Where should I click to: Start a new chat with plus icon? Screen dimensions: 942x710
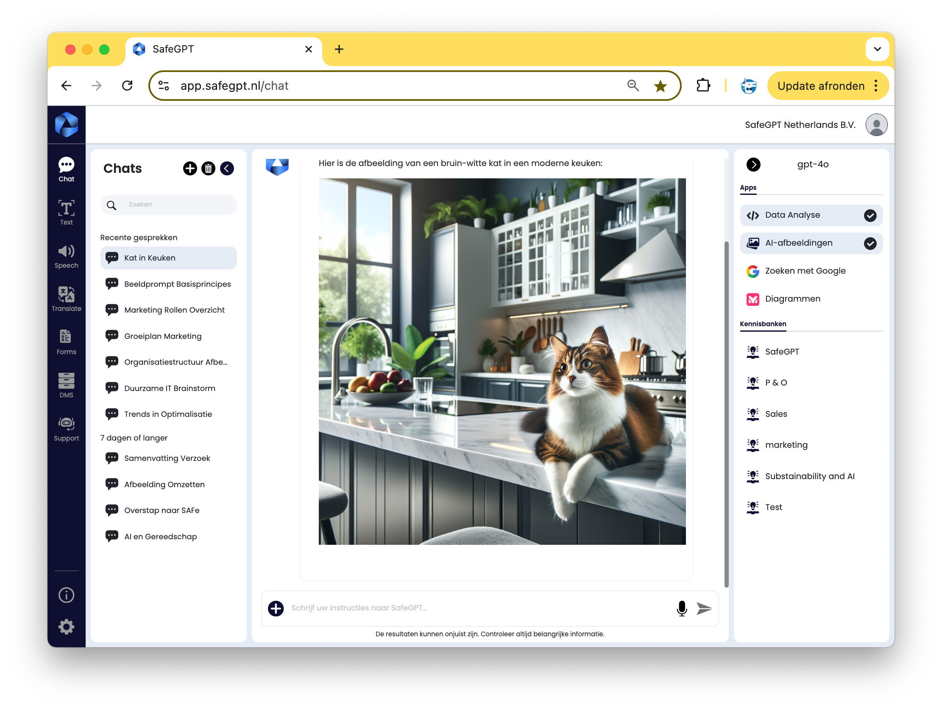coord(190,169)
